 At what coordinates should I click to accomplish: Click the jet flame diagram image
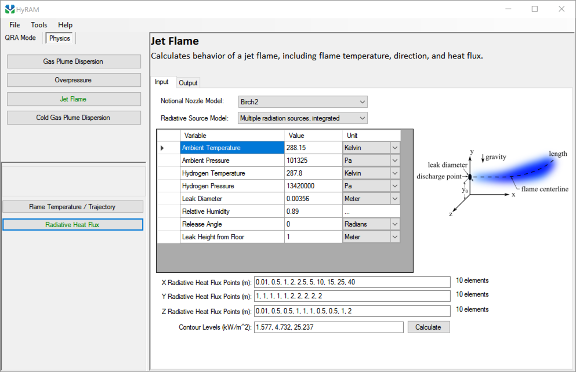492,182
